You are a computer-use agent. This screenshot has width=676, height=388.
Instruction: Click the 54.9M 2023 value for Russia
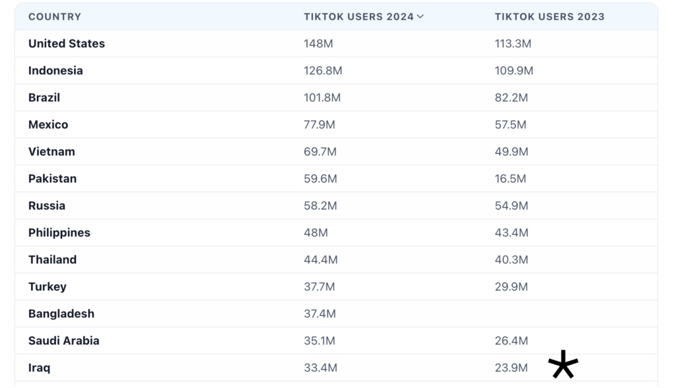pyautogui.click(x=512, y=206)
